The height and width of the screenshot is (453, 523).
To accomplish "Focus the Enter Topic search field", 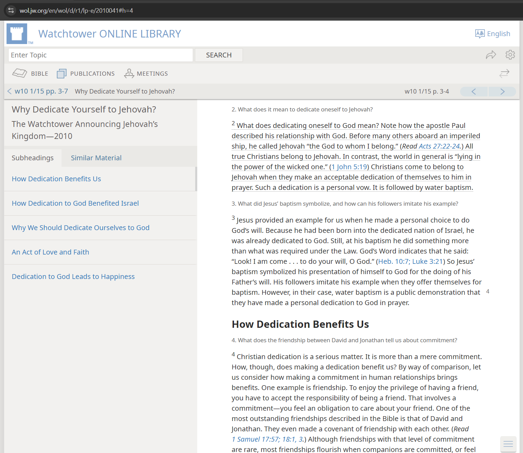I will [100, 55].
